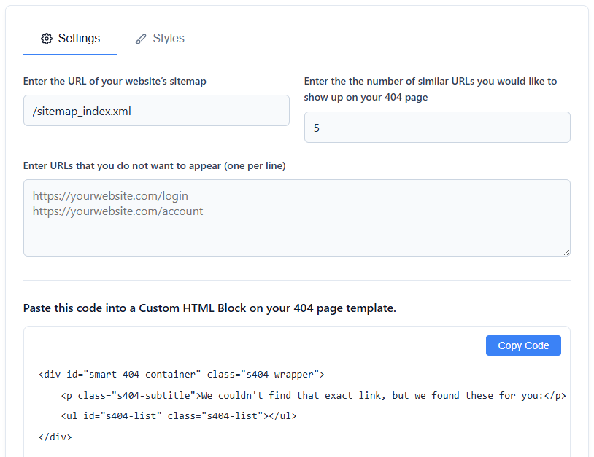Switch to the Styles tab
This screenshot has height=457, width=594.
tap(160, 39)
